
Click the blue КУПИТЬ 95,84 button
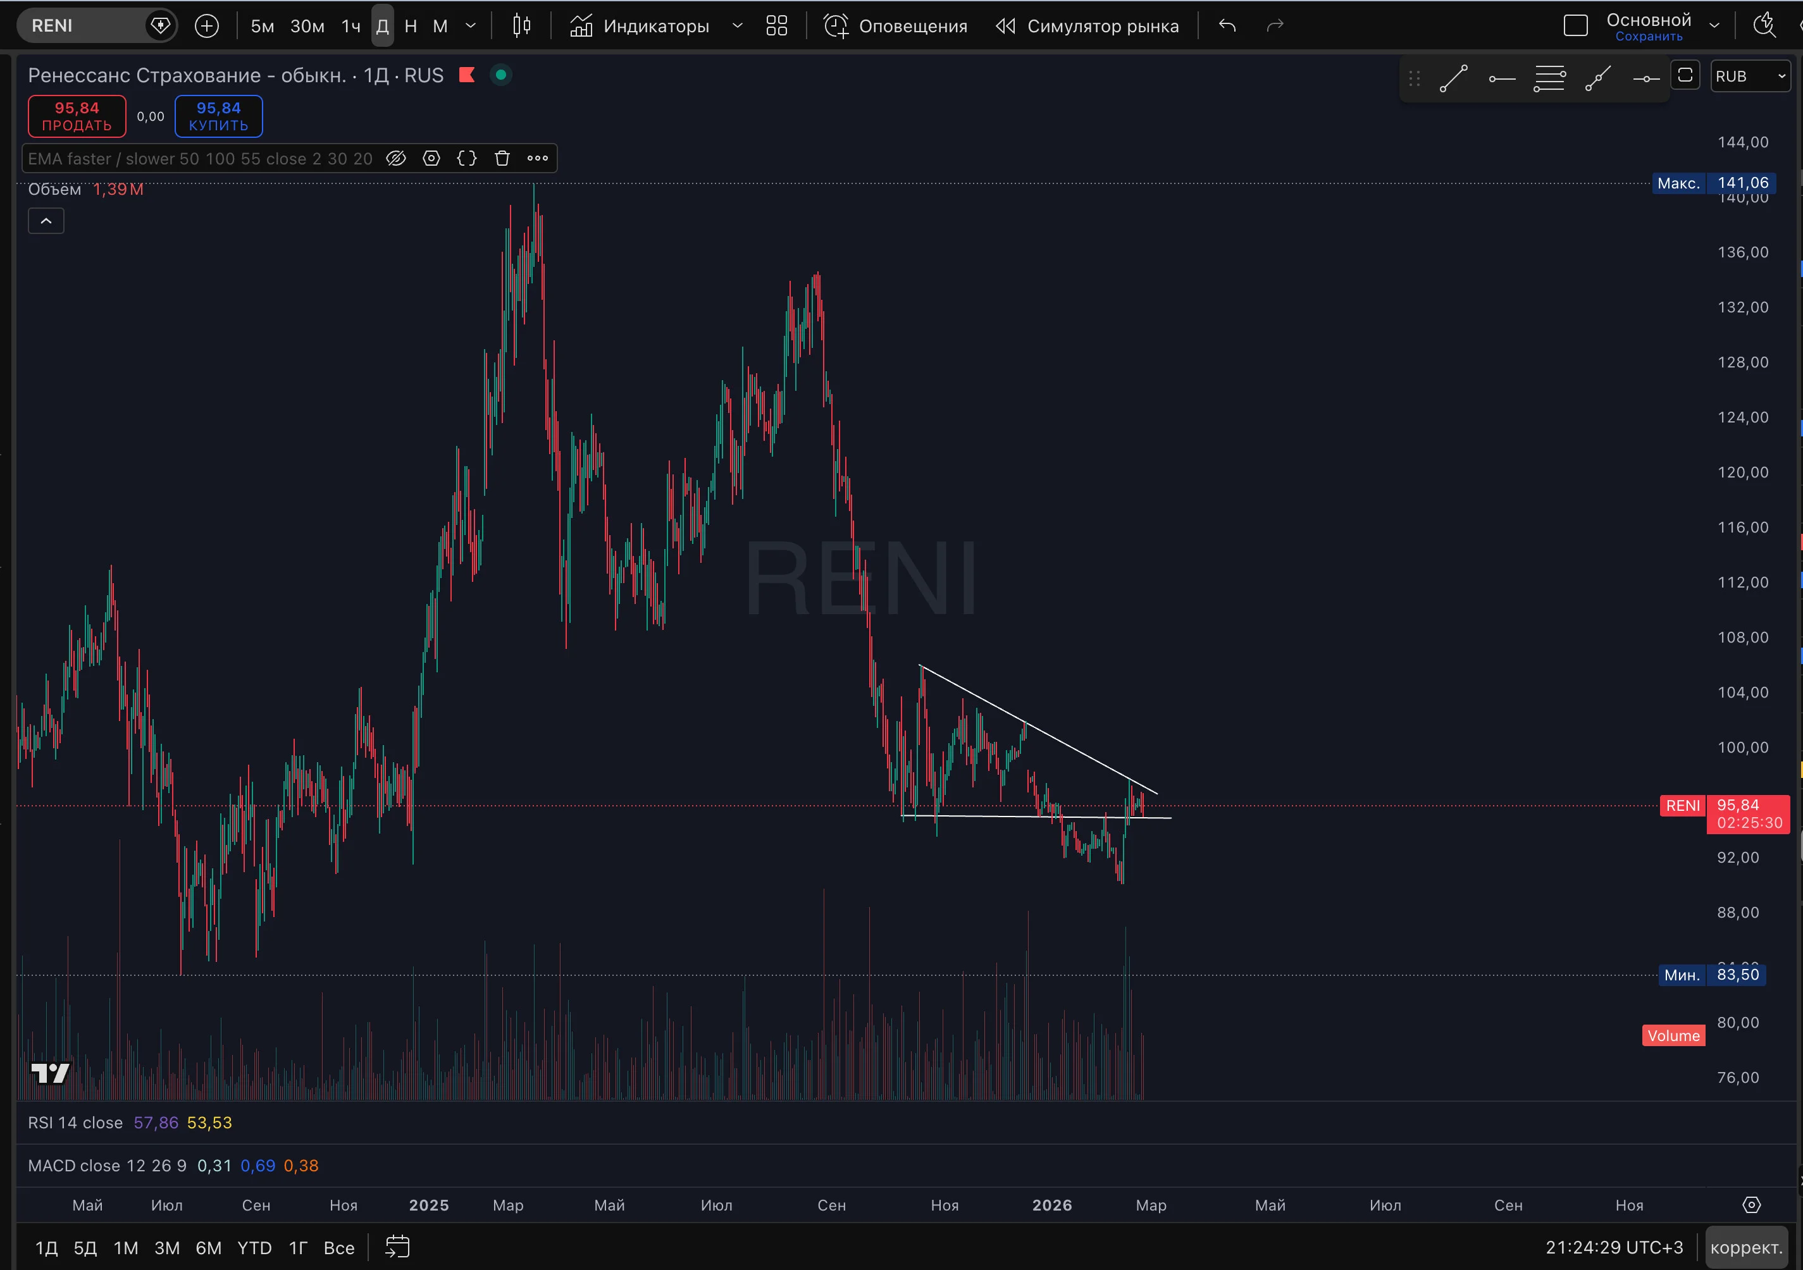coord(218,116)
